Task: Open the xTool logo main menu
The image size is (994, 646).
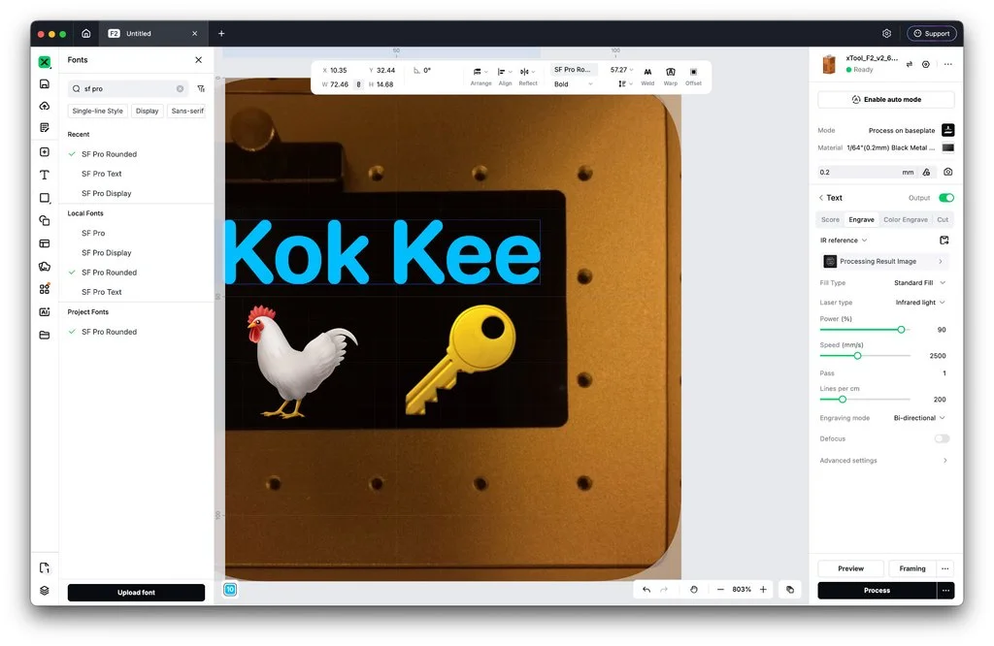Action: tap(45, 61)
